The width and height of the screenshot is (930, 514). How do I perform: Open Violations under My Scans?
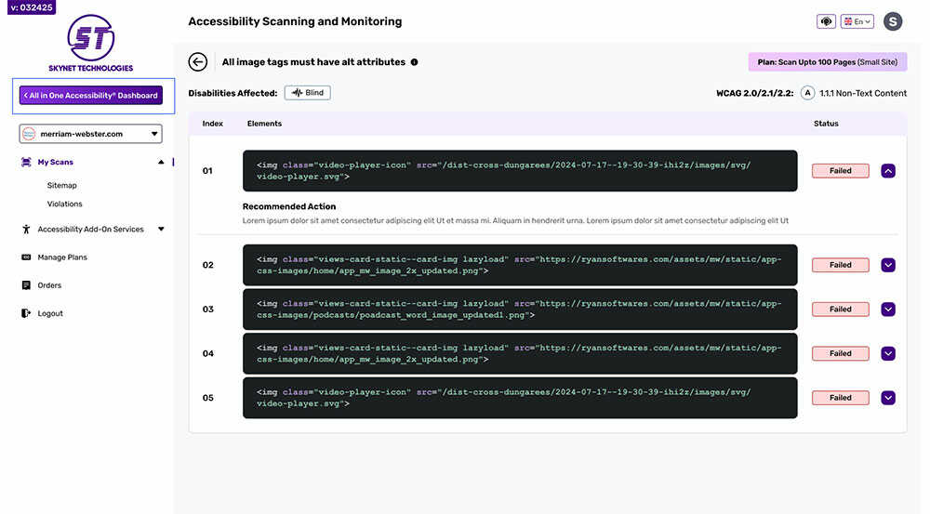pyautogui.click(x=65, y=204)
